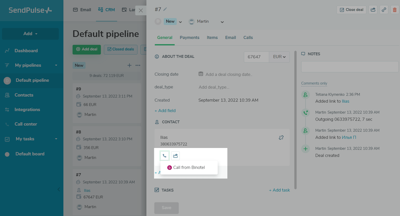Viewport: 400px width, 216px height.
Task: Click the notes text input field
Action: (350, 67)
